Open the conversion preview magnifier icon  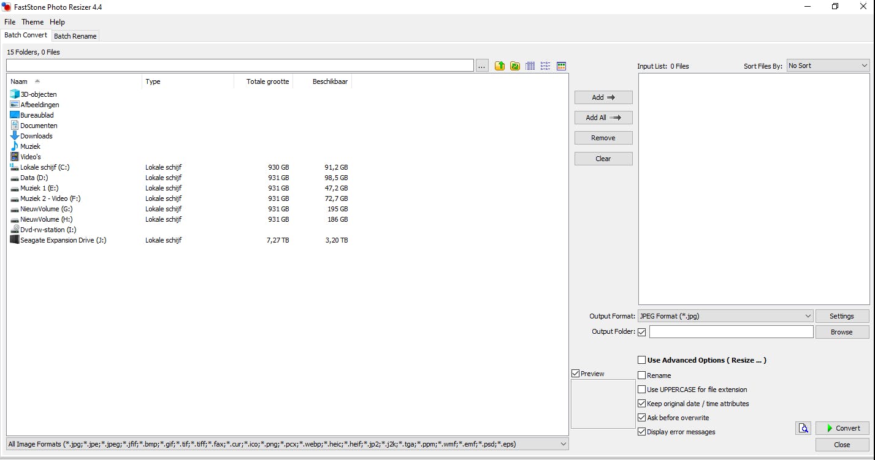click(803, 428)
